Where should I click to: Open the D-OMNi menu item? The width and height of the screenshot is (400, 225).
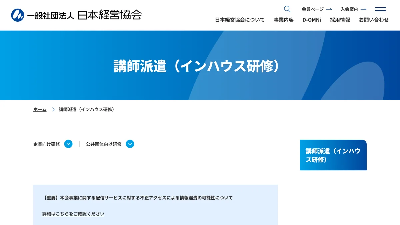pyautogui.click(x=312, y=20)
